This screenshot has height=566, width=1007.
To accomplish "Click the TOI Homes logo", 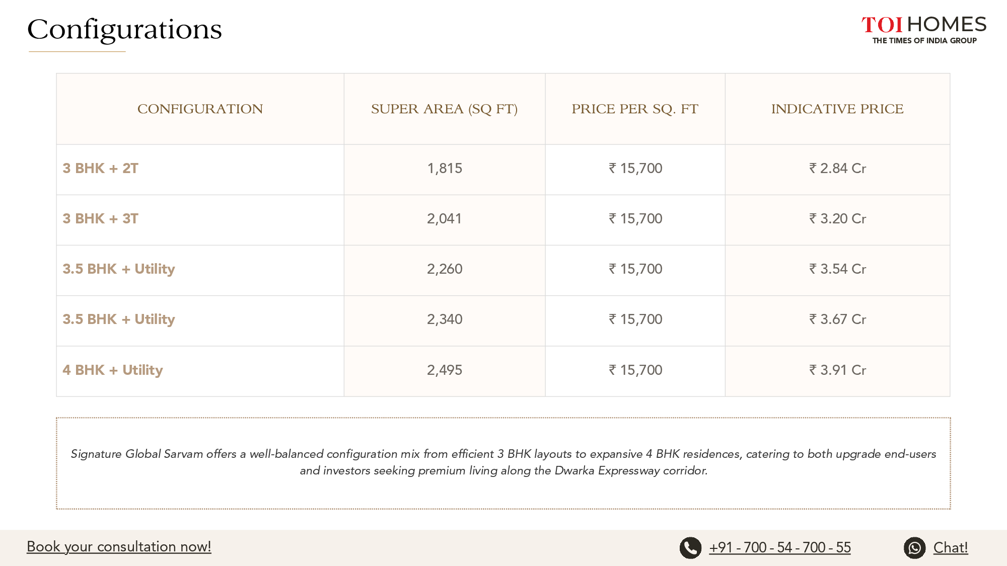I will 924,30.
